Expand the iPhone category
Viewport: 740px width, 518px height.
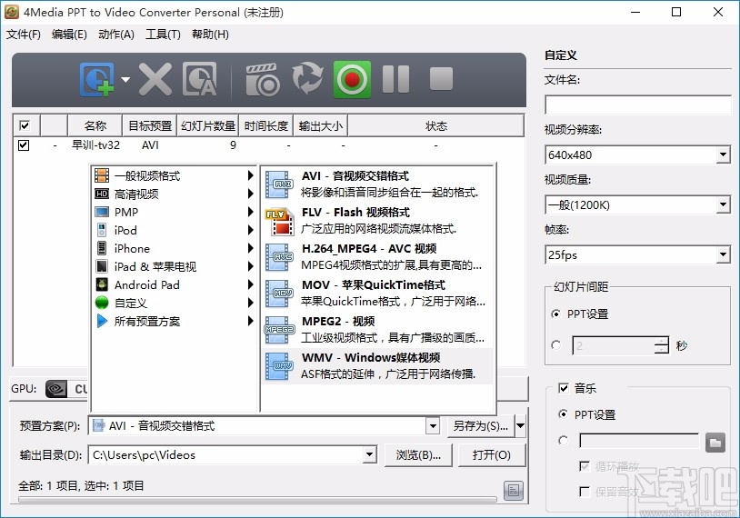click(x=175, y=249)
